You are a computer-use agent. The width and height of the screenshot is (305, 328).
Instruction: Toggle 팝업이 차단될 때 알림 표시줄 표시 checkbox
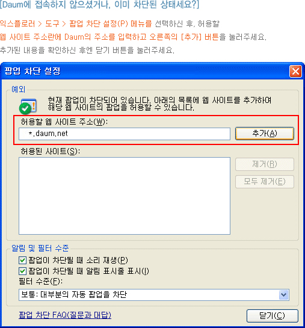tap(22, 271)
